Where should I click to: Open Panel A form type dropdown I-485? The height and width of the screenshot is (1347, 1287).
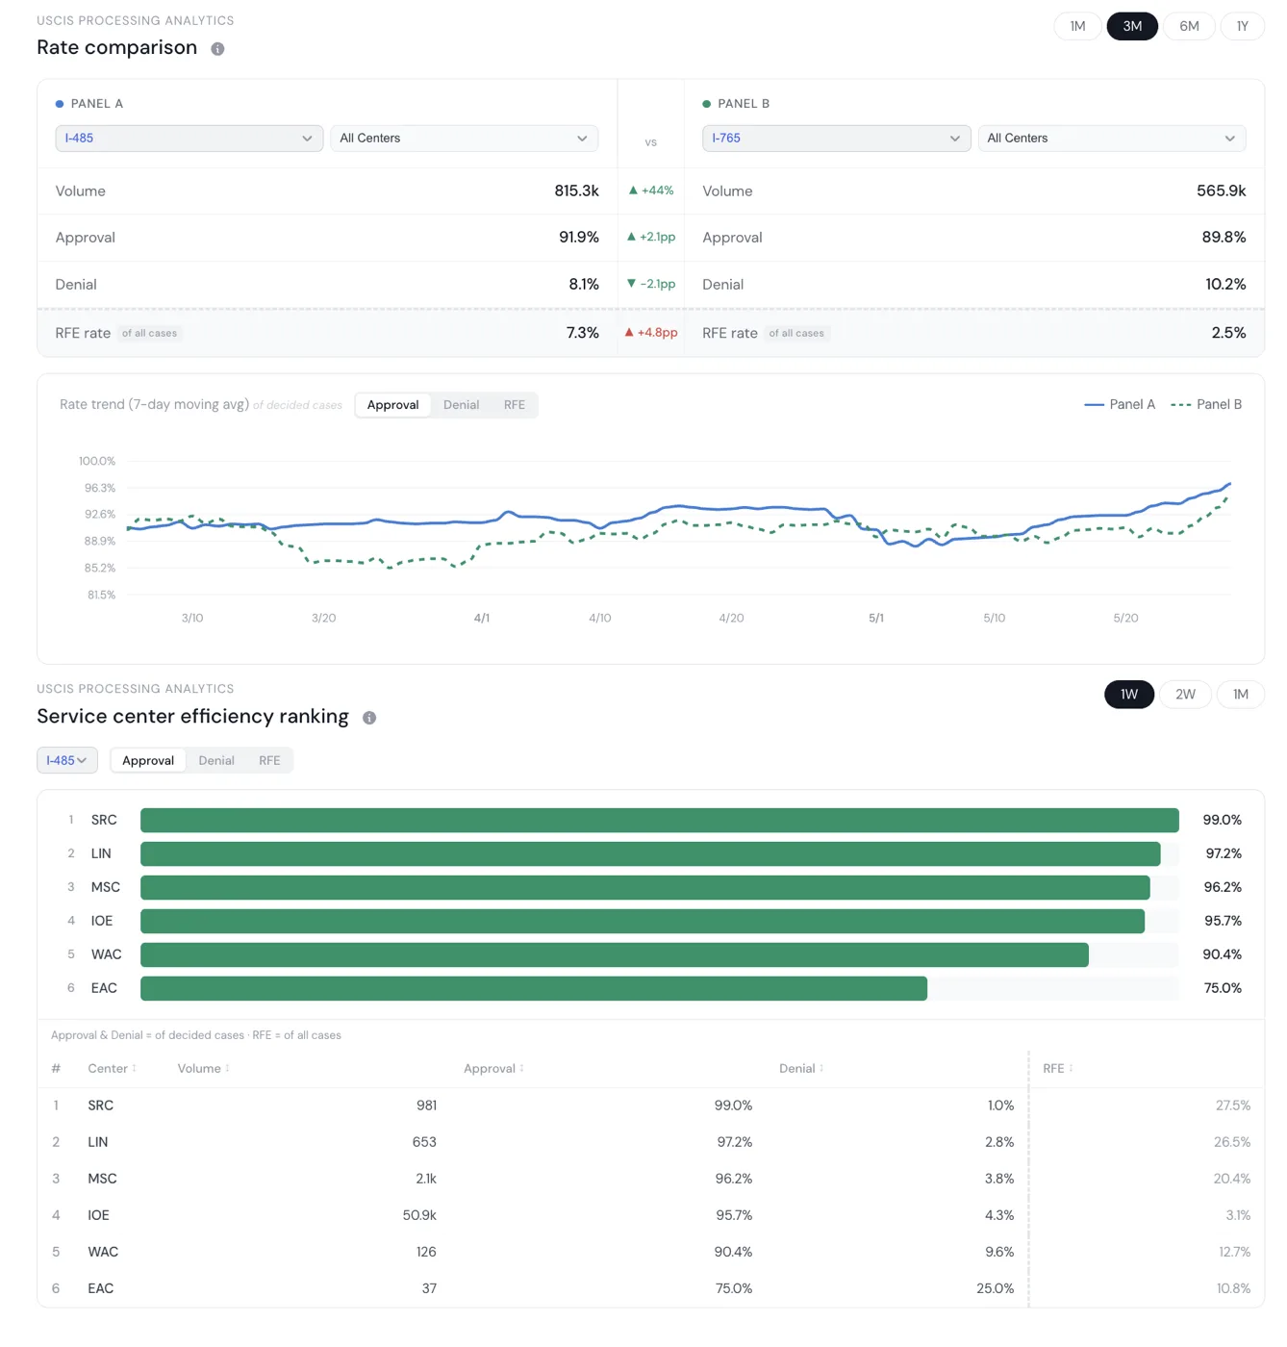189,139
